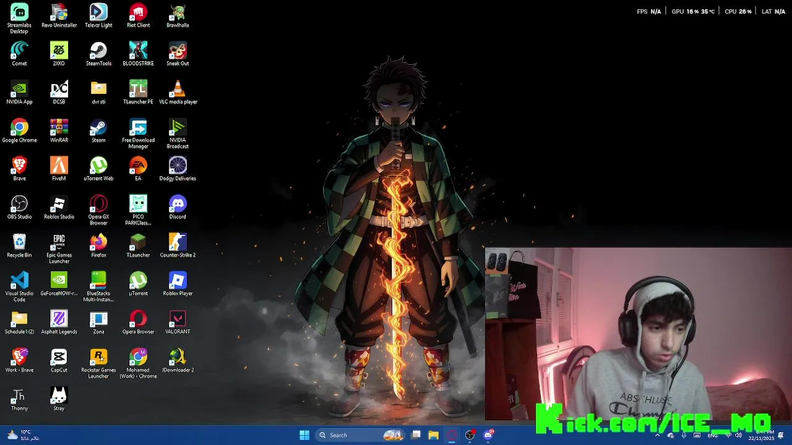Viewport: 792px width, 445px height.
Task: Select Asphalt Legends icon
Action: pyautogui.click(x=59, y=323)
